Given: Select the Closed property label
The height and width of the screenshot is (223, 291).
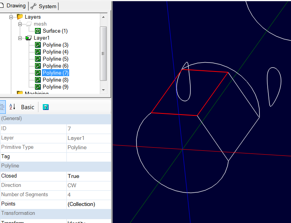Looking at the screenshot, I should coord(9,176).
